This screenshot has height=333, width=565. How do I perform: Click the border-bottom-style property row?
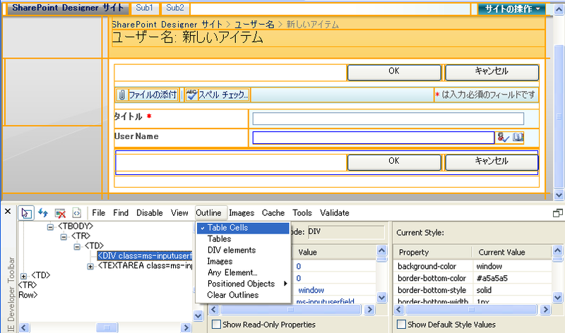point(472,290)
